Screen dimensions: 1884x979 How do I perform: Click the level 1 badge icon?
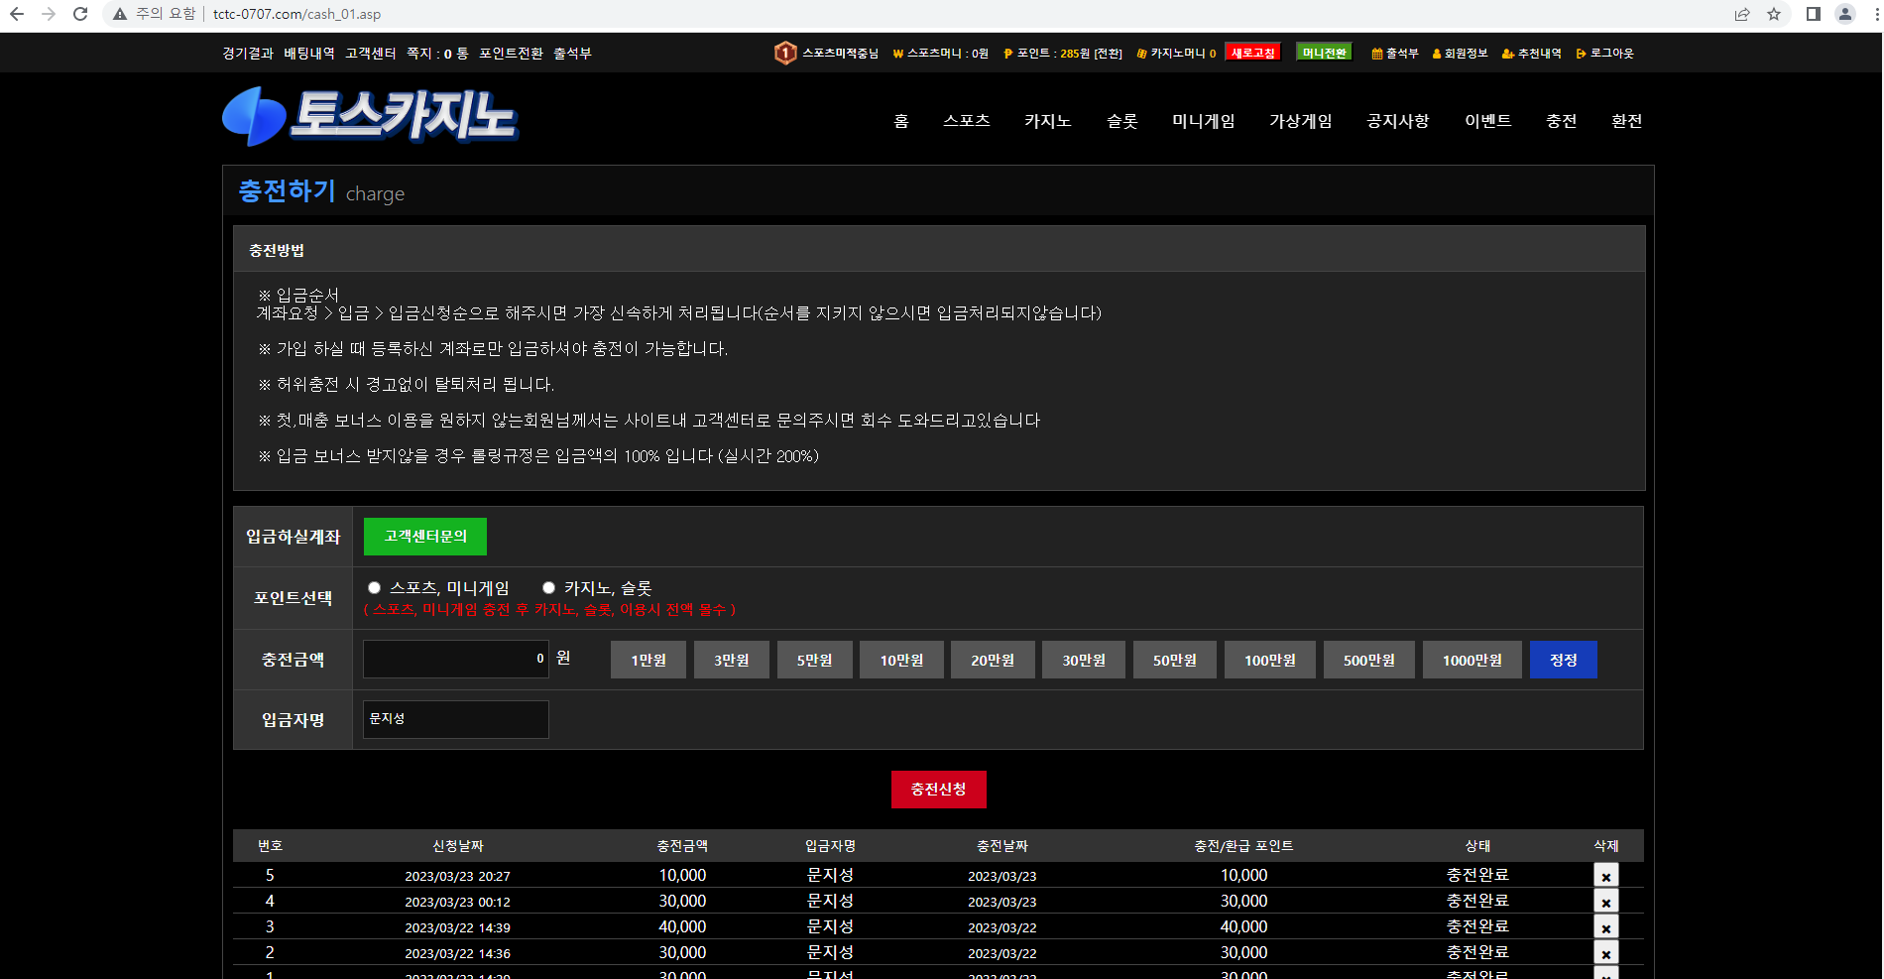click(x=784, y=53)
